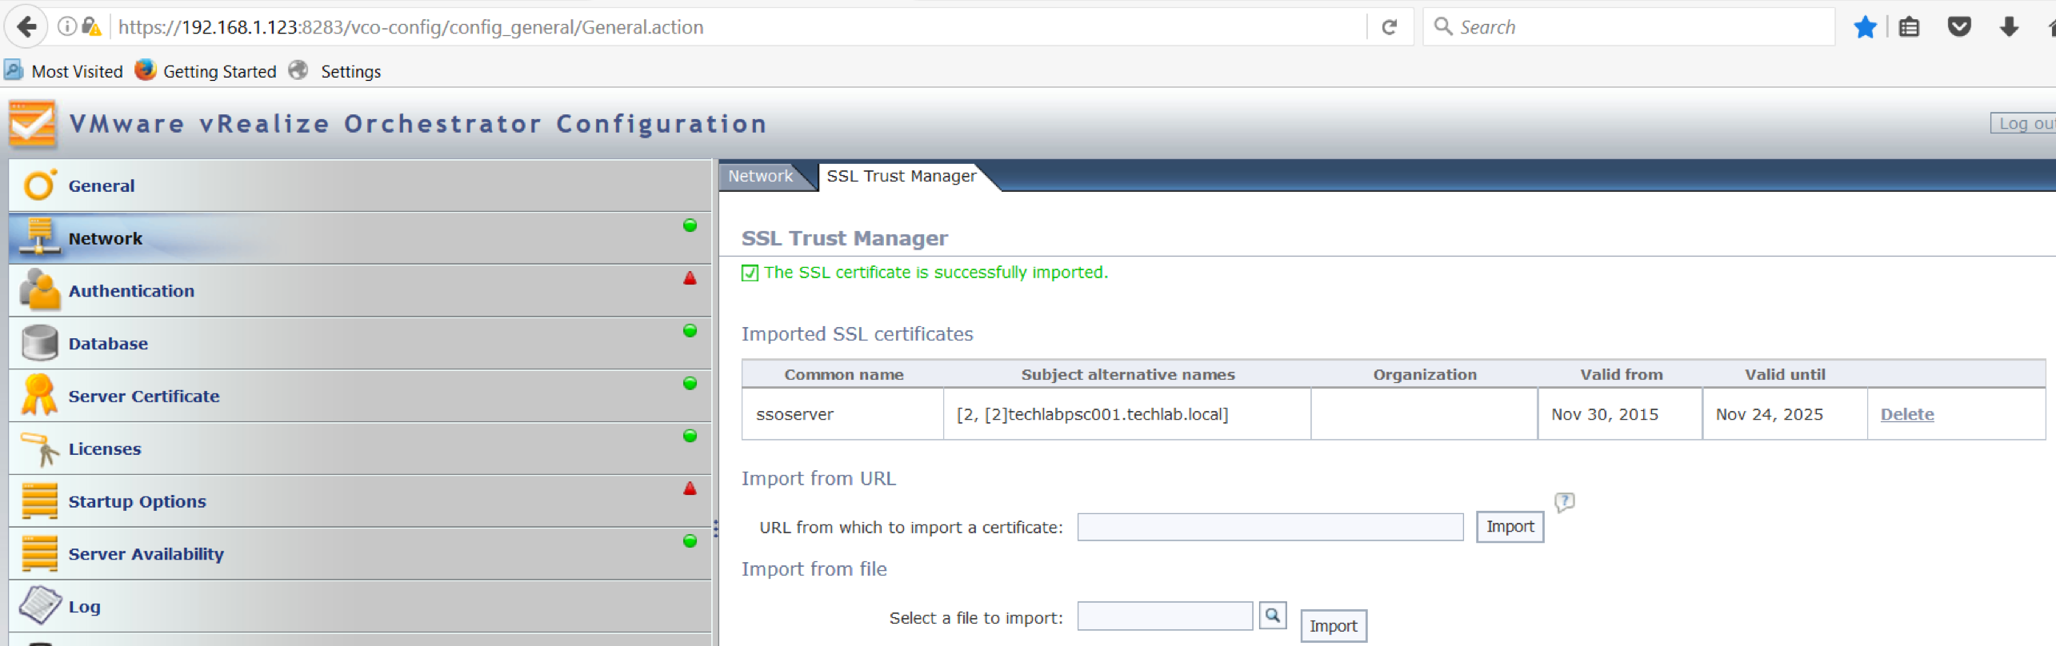Select the SSL Trust Manager tab
Viewport: 2056px width, 646px height.
[x=901, y=176]
